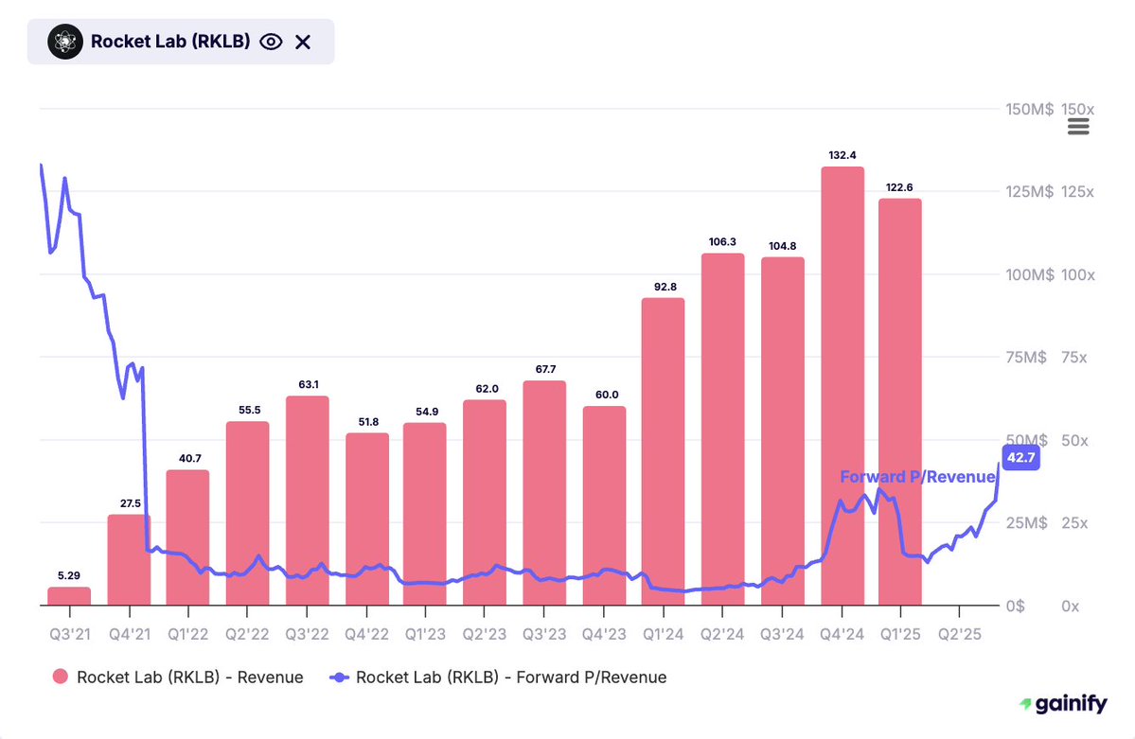Click the Forward P/Revenue line label
The image size is (1135, 739).
917,477
